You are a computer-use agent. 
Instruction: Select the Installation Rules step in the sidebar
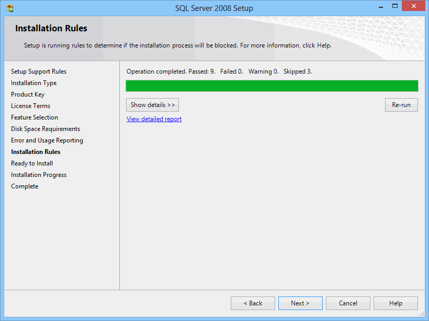click(x=36, y=152)
